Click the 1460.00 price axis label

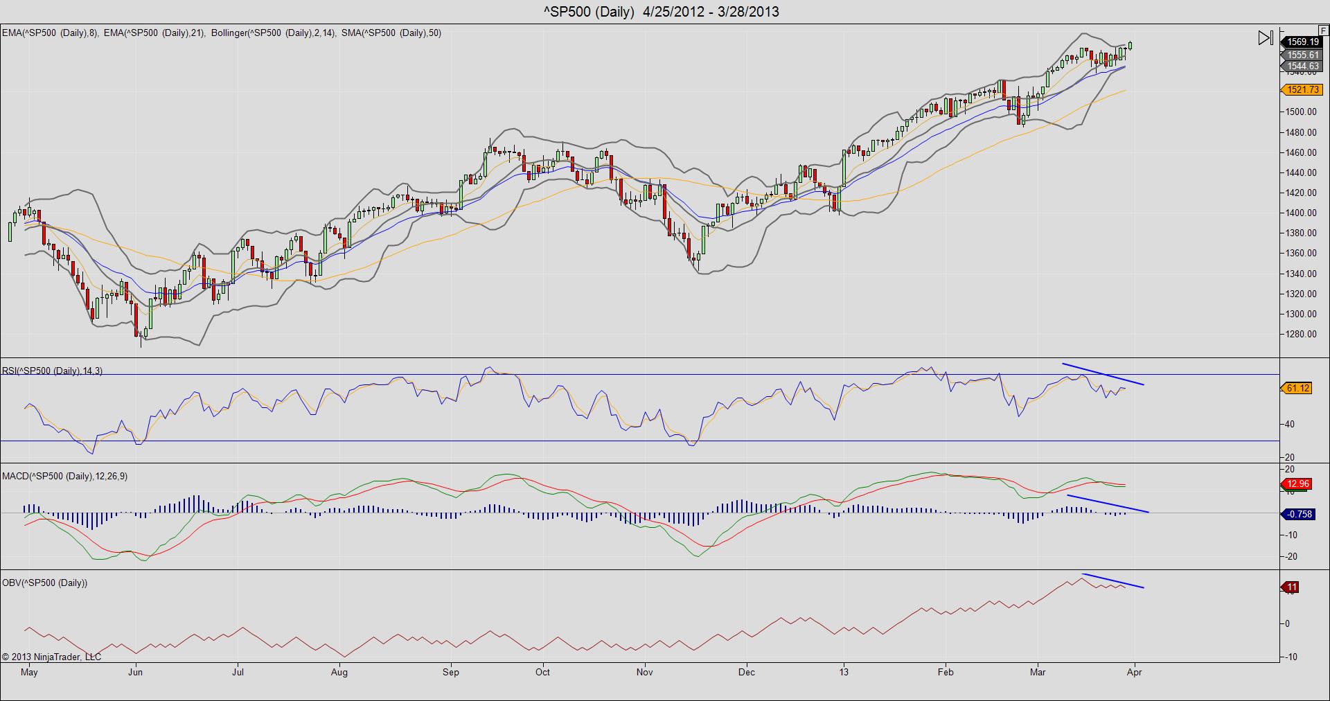point(1302,152)
